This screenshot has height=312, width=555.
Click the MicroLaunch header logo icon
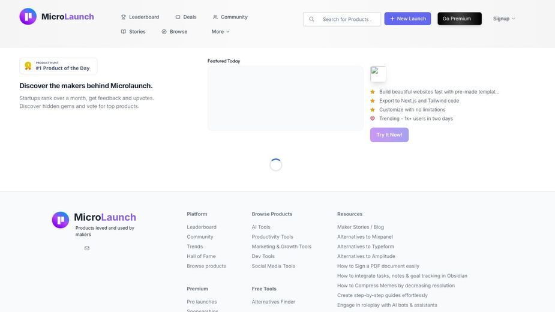point(28,16)
